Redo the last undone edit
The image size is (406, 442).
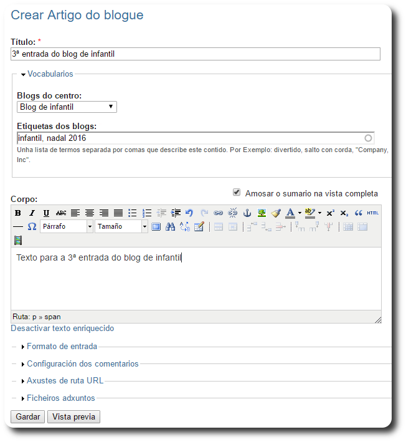(204, 213)
